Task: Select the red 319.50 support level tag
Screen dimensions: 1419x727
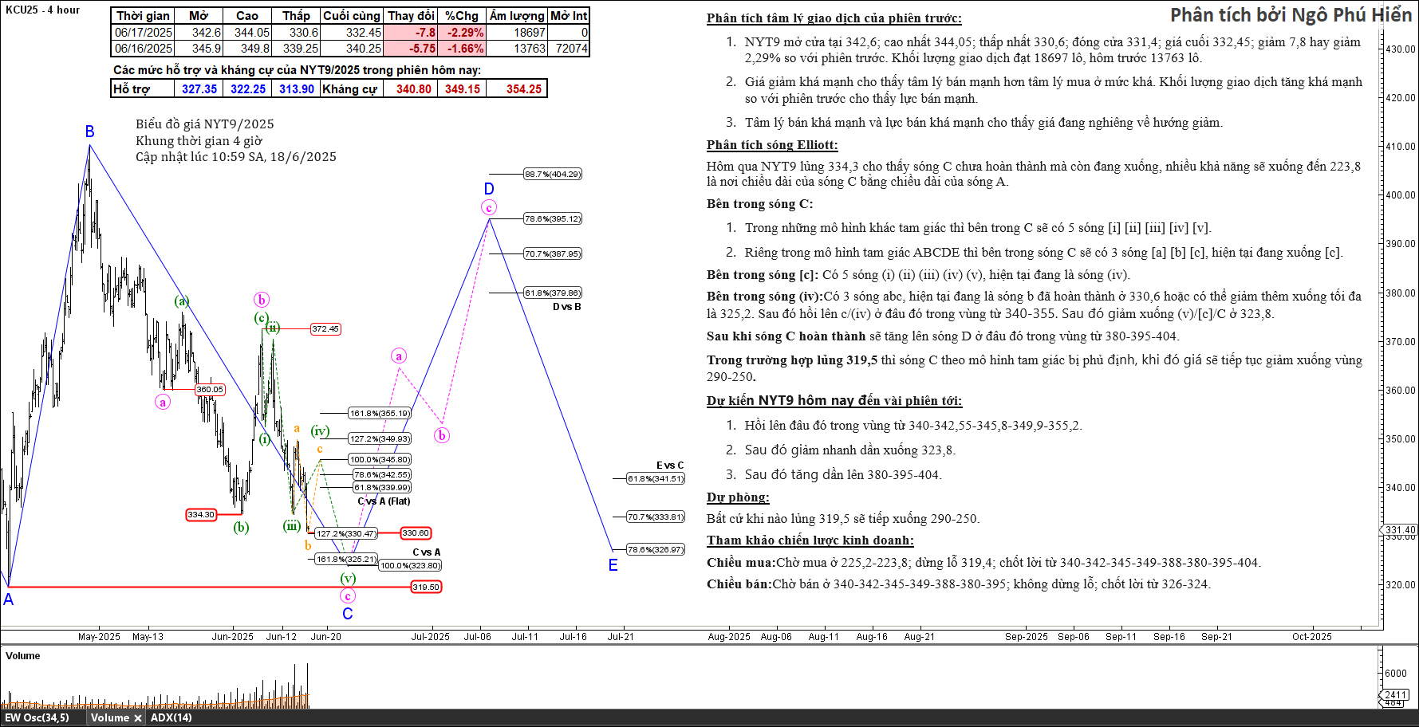Action: (426, 587)
